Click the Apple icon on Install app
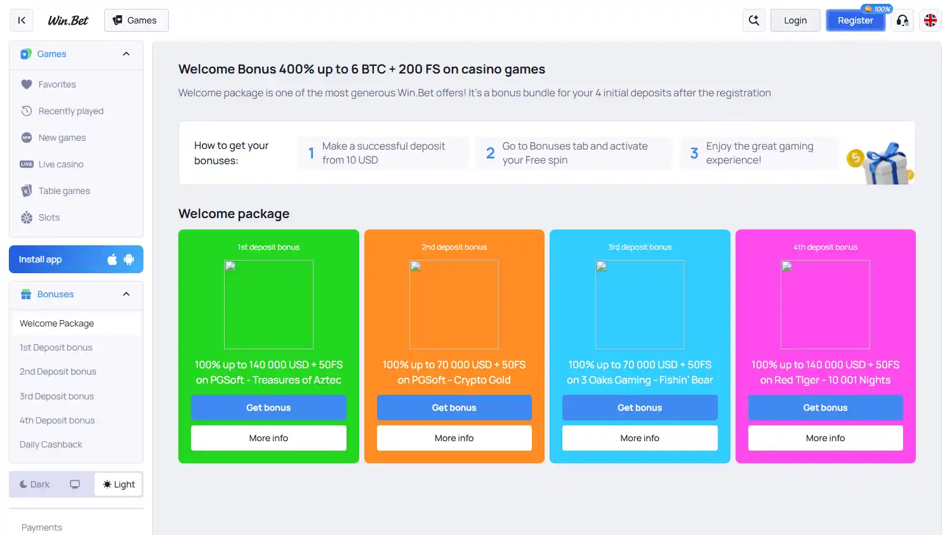This screenshot has width=952, height=535. (112, 259)
